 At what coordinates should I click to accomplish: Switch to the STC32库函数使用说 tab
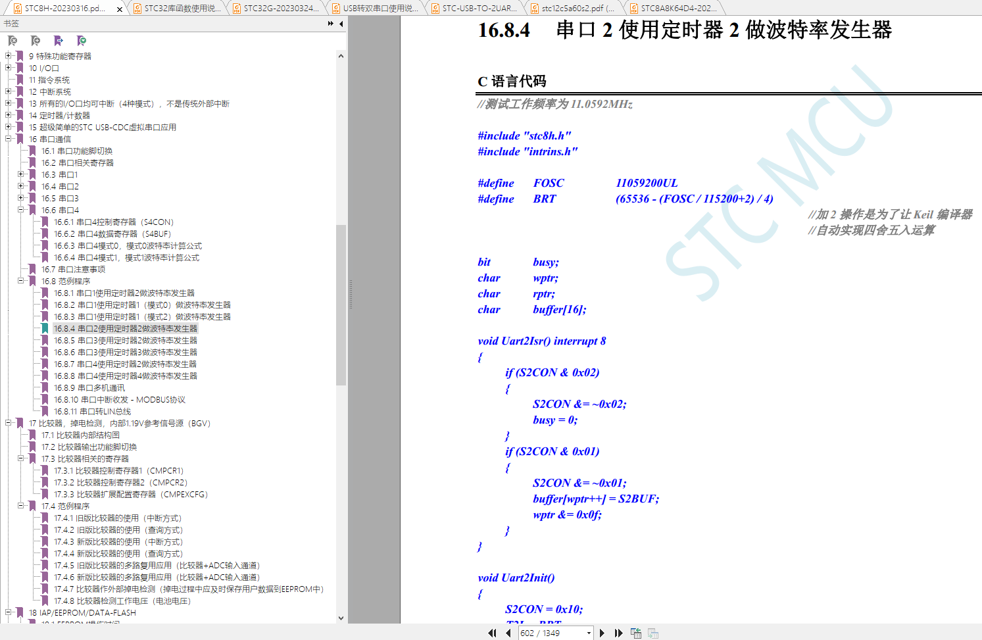tap(178, 8)
